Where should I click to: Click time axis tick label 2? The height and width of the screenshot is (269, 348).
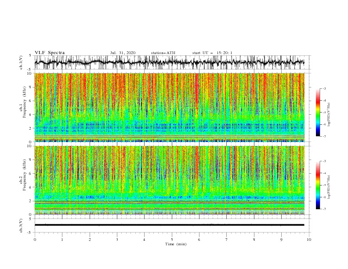(x=90, y=240)
